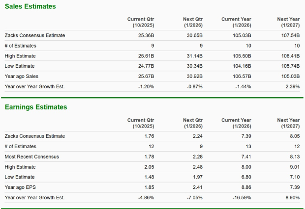
Task: Click the 25.36B sales consensus value
Action: (x=146, y=35)
